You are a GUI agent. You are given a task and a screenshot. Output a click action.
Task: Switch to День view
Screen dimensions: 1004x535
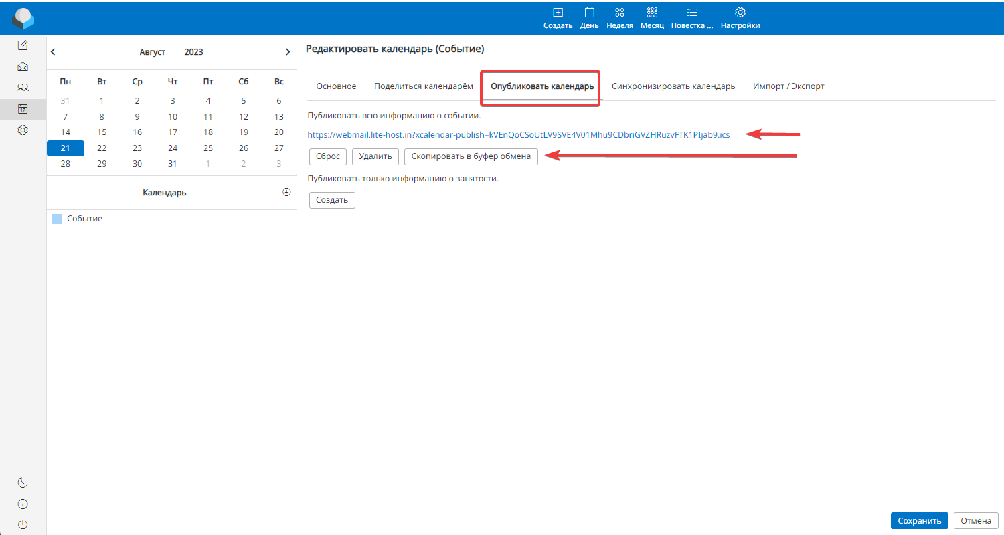click(590, 19)
